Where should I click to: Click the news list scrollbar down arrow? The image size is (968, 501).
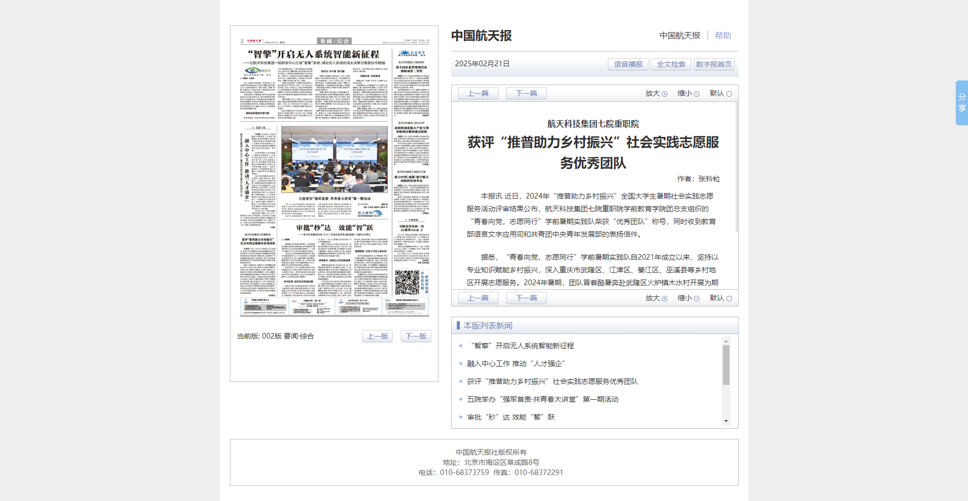point(726,421)
